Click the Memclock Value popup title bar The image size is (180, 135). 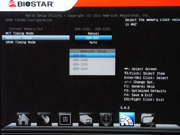[92, 51]
